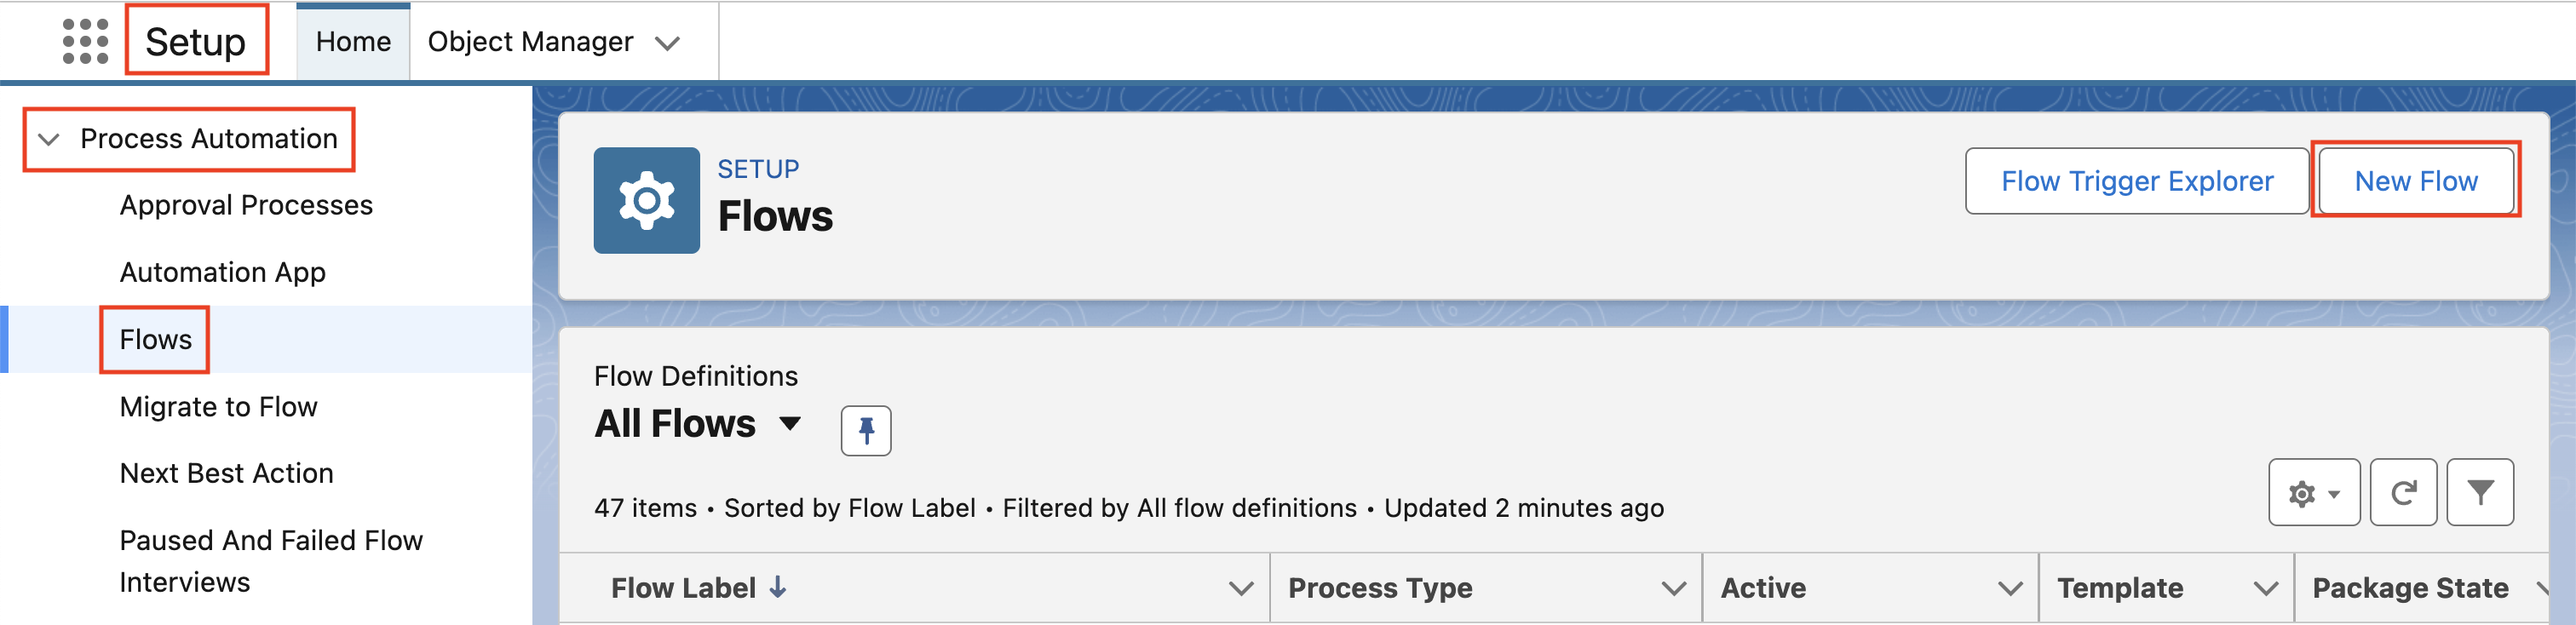Switch to the Object Manager tab
The height and width of the screenshot is (625, 2576).
coord(530,42)
